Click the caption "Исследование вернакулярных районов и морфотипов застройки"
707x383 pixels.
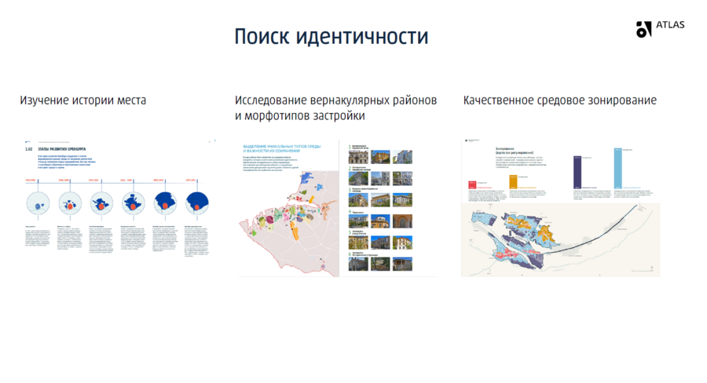coord(336,108)
